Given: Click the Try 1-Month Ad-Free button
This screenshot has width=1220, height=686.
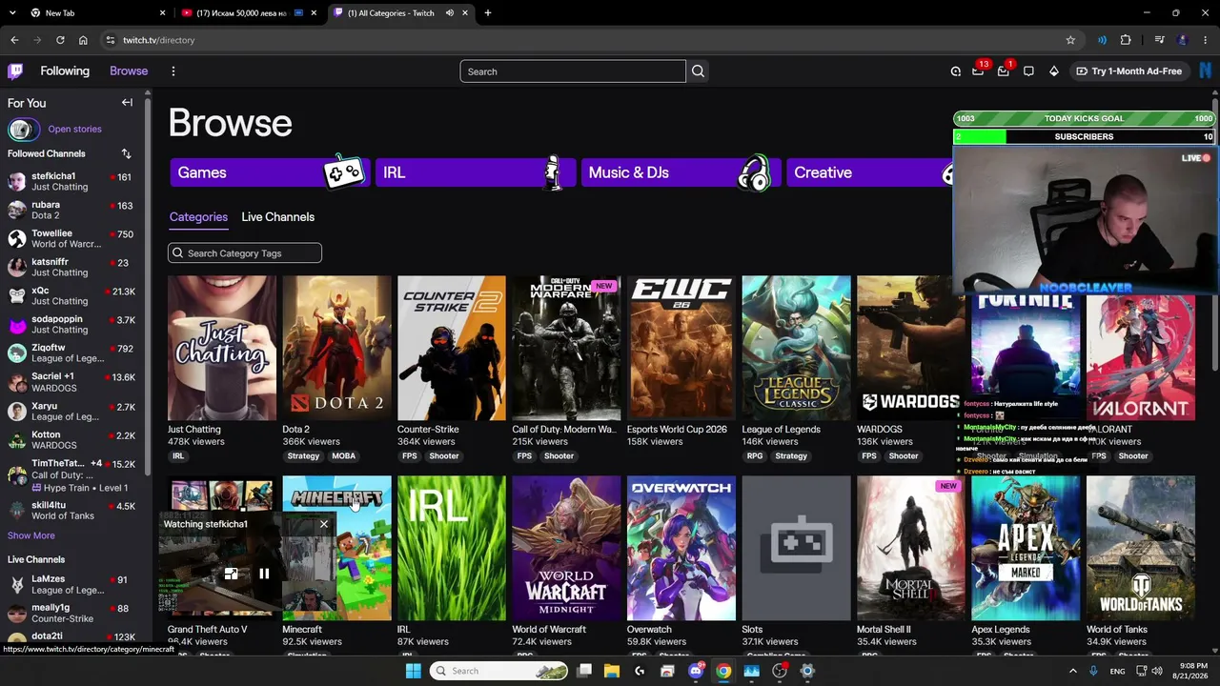Looking at the screenshot, I should 1128,71.
